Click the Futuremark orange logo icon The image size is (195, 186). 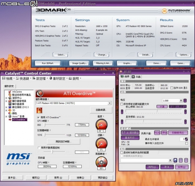164,11
